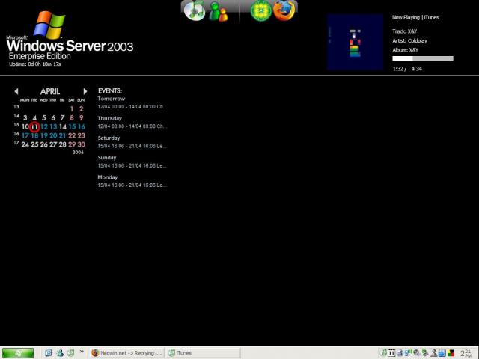Select April 6 in the calendar

point(53,118)
